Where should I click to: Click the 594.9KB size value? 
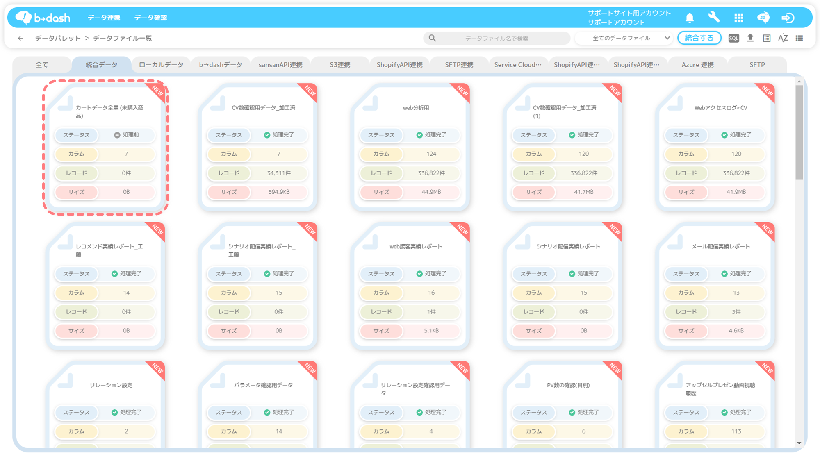pos(279,192)
